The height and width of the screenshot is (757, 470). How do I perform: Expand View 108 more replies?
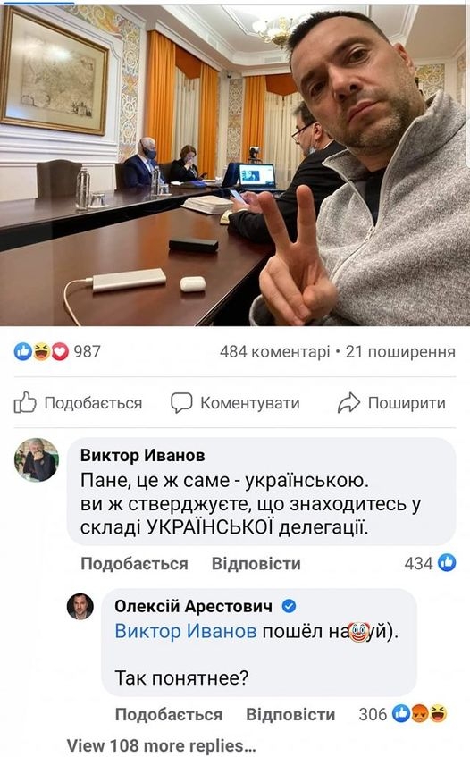[161, 745]
